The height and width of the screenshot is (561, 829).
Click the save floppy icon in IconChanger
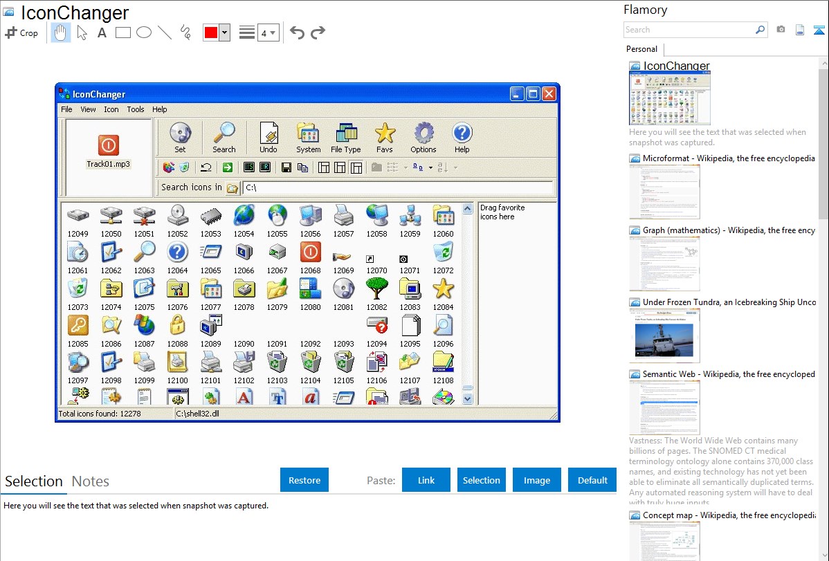pos(286,167)
